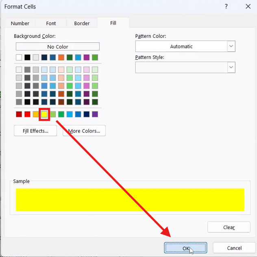
Task: Pick the medium blue theme swatch in top row
Action: [x=53, y=57]
